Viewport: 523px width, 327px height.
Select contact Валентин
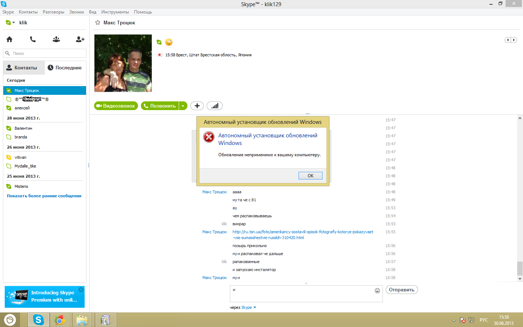tap(45, 128)
